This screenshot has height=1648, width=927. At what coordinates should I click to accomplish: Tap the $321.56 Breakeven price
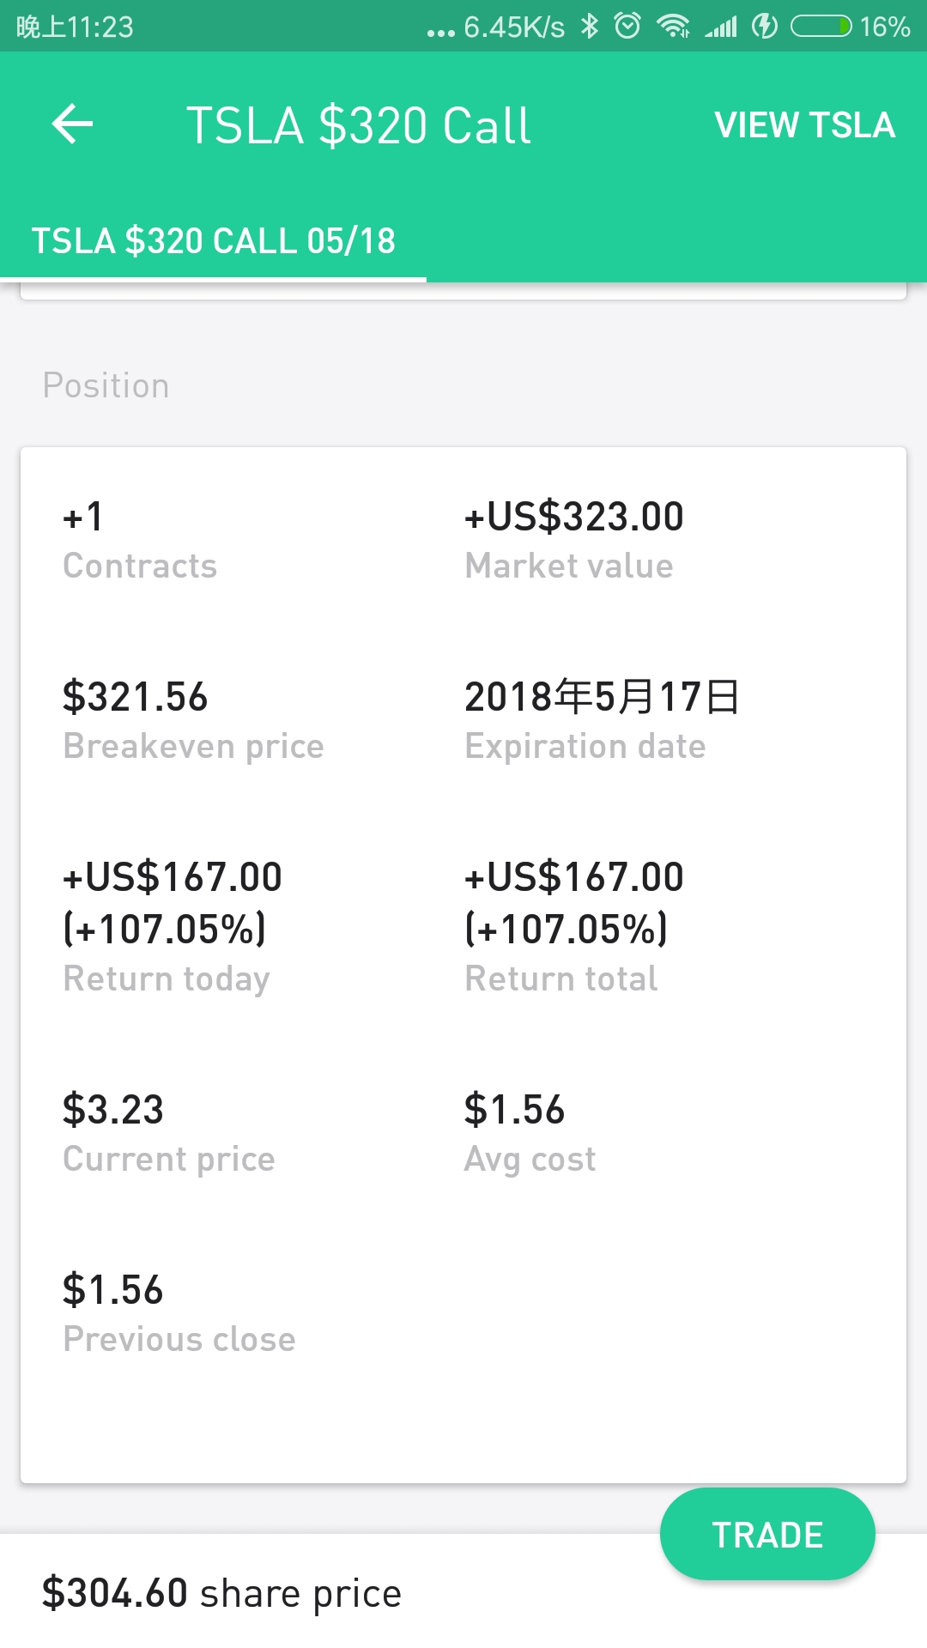pyautogui.click(x=136, y=697)
